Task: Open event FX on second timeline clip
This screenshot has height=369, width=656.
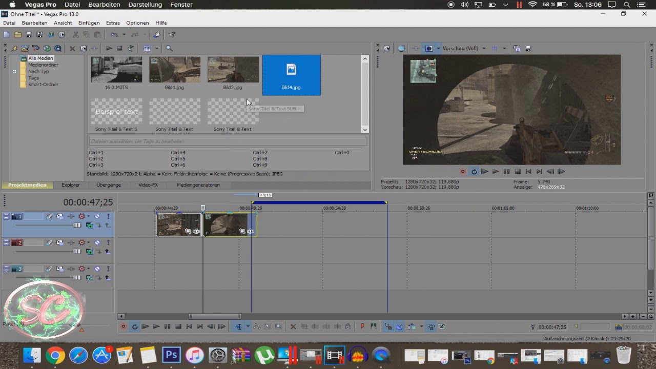Action: coord(250,232)
